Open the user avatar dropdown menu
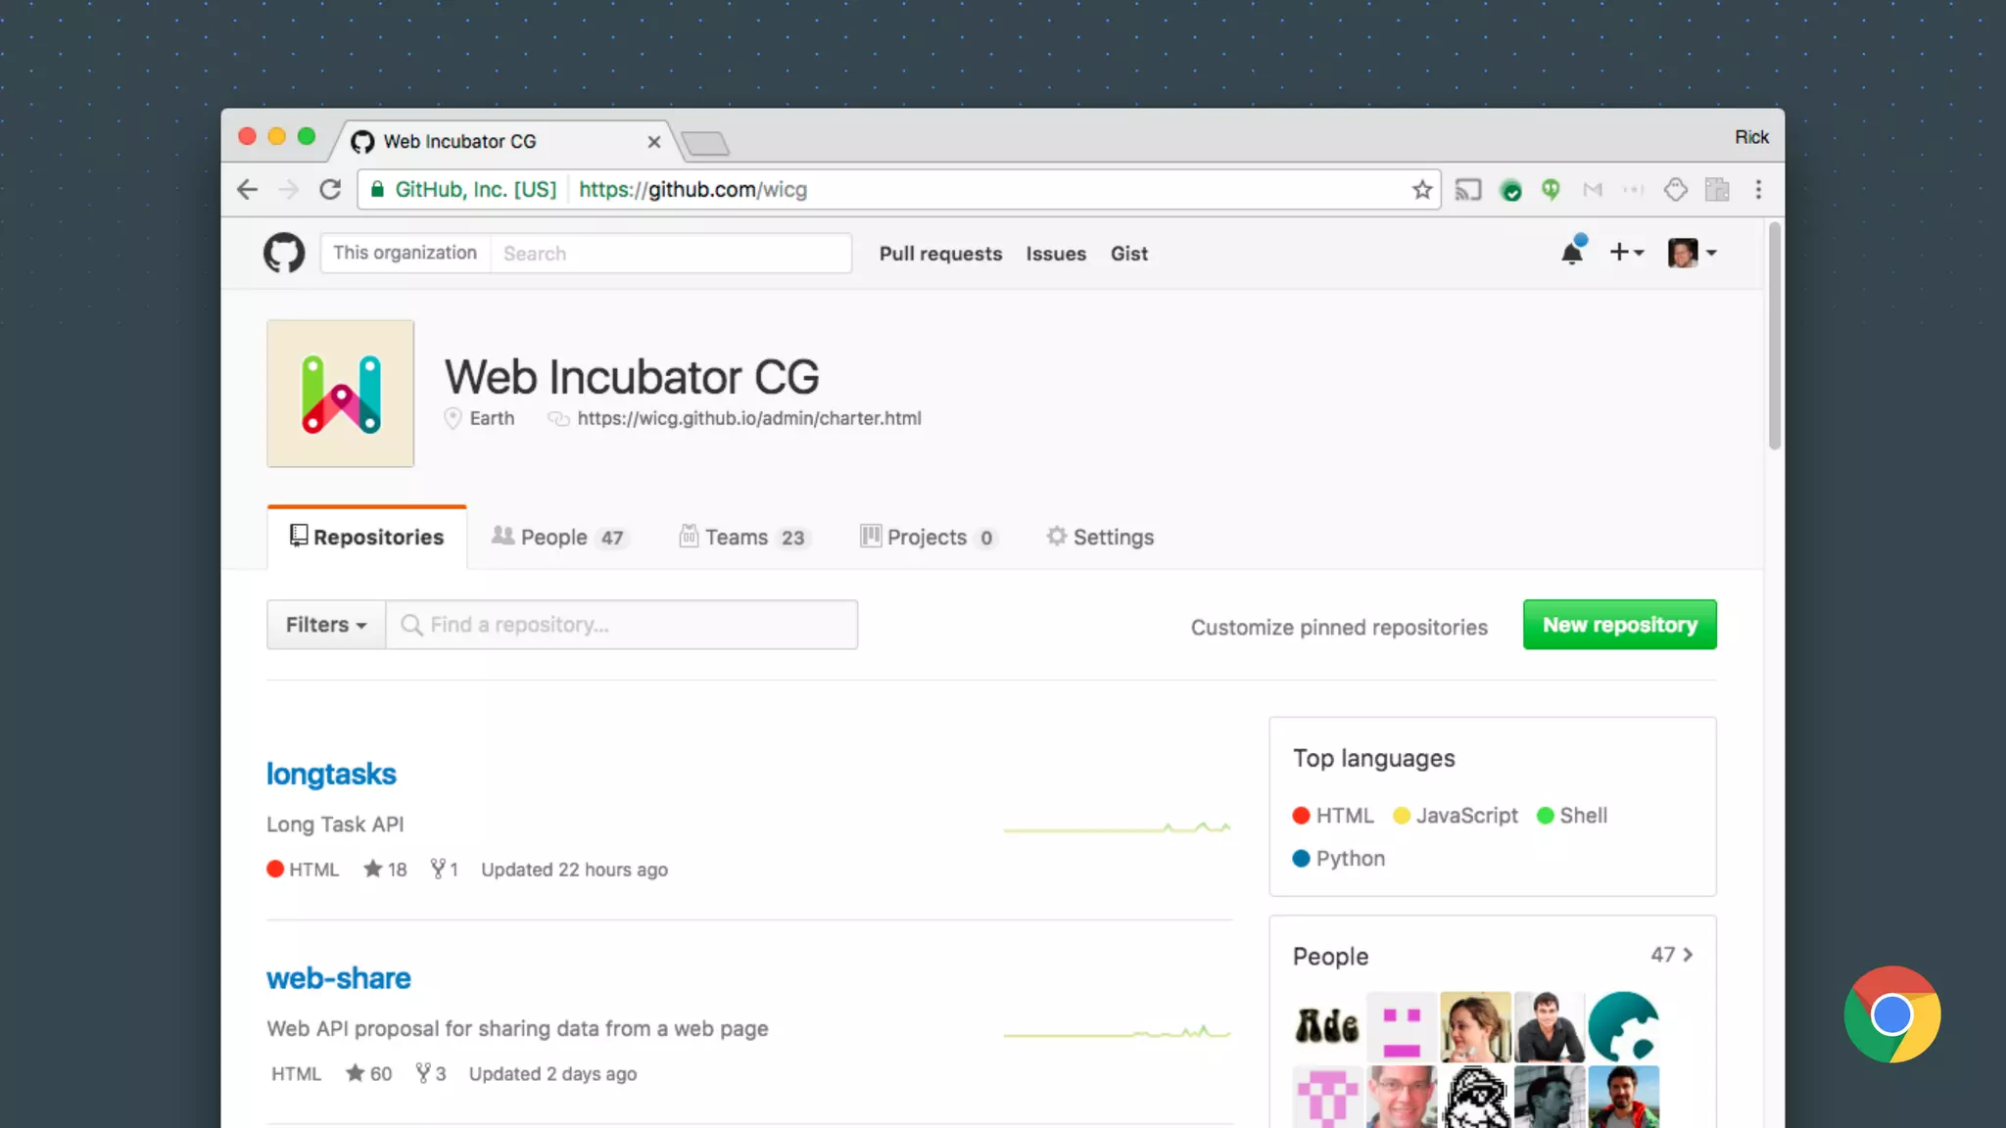The width and height of the screenshot is (2006, 1128). coord(1692,253)
